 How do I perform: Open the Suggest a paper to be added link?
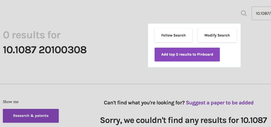tap(220, 103)
